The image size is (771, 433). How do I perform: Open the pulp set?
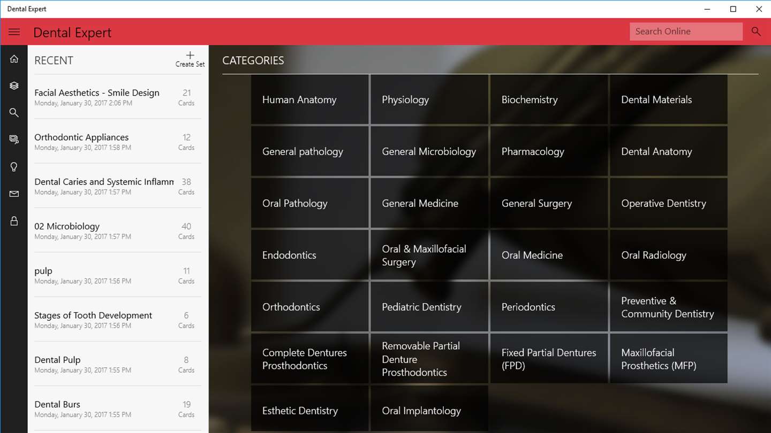point(118,275)
